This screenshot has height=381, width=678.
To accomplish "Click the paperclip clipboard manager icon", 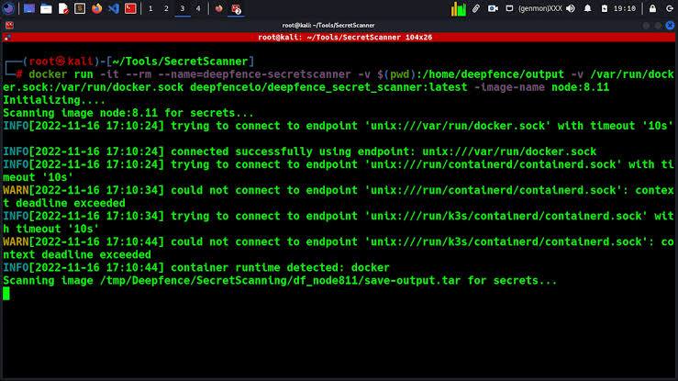I will point(476,8).
